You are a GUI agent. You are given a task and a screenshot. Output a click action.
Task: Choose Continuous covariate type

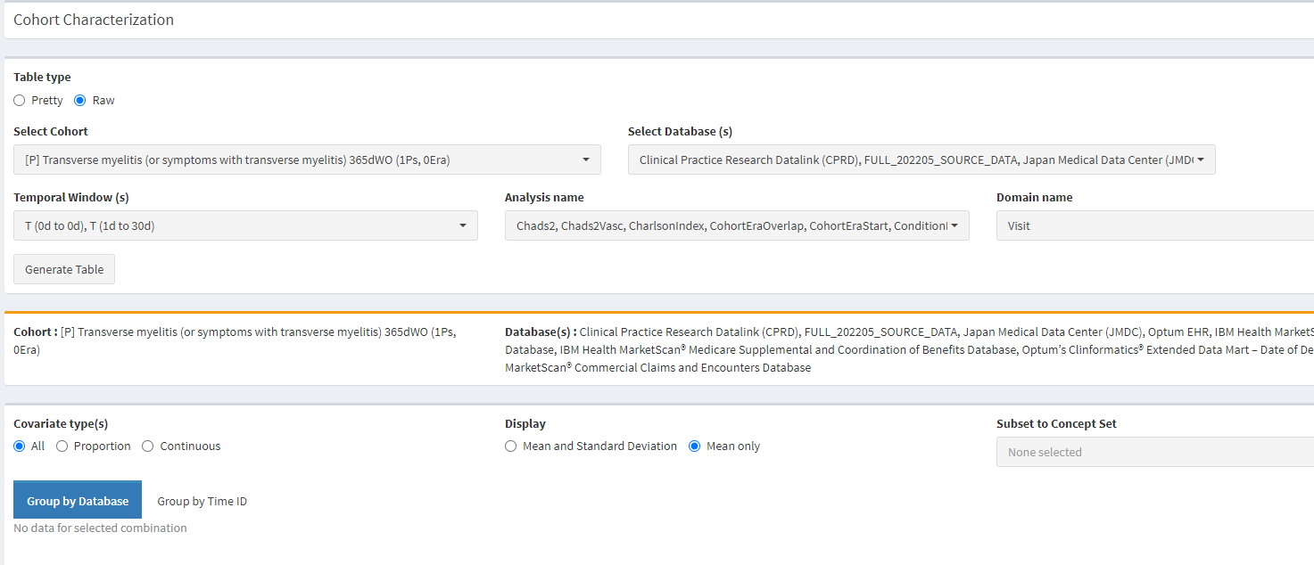147,446
